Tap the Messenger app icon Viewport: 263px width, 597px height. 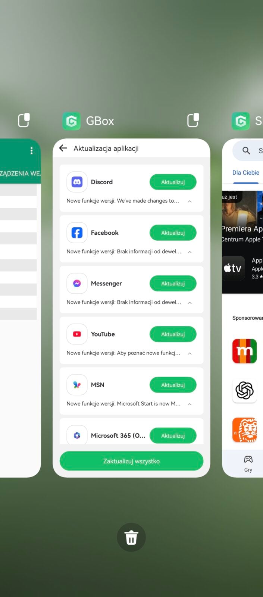(77, 283)
